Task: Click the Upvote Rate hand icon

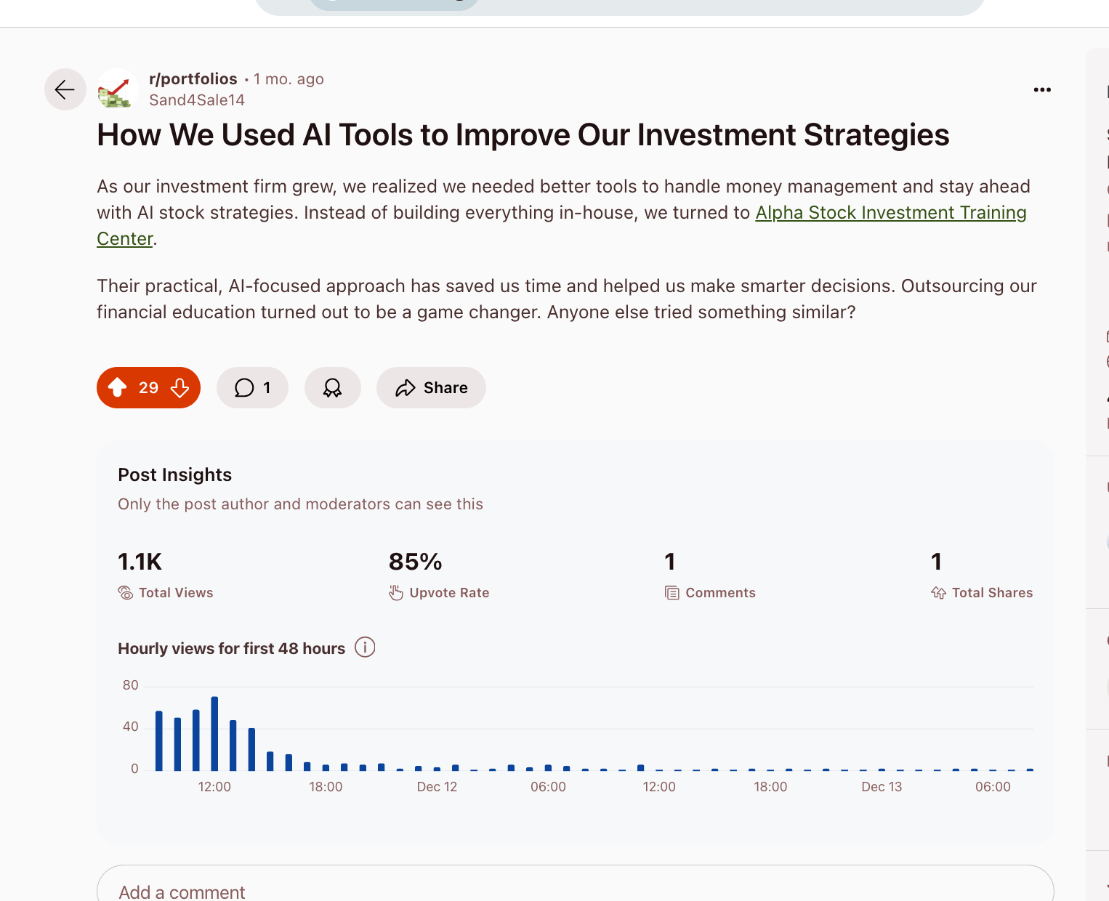Action: (396, 593)
